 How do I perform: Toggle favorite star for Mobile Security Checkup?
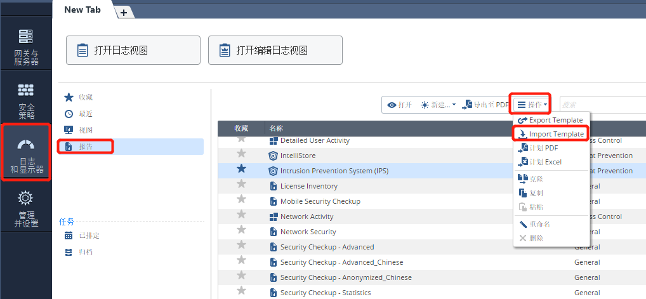[241, 199]
